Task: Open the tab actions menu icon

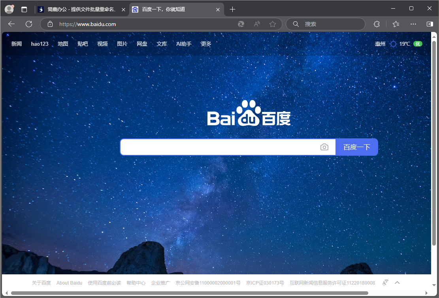Action: (24, 9)
